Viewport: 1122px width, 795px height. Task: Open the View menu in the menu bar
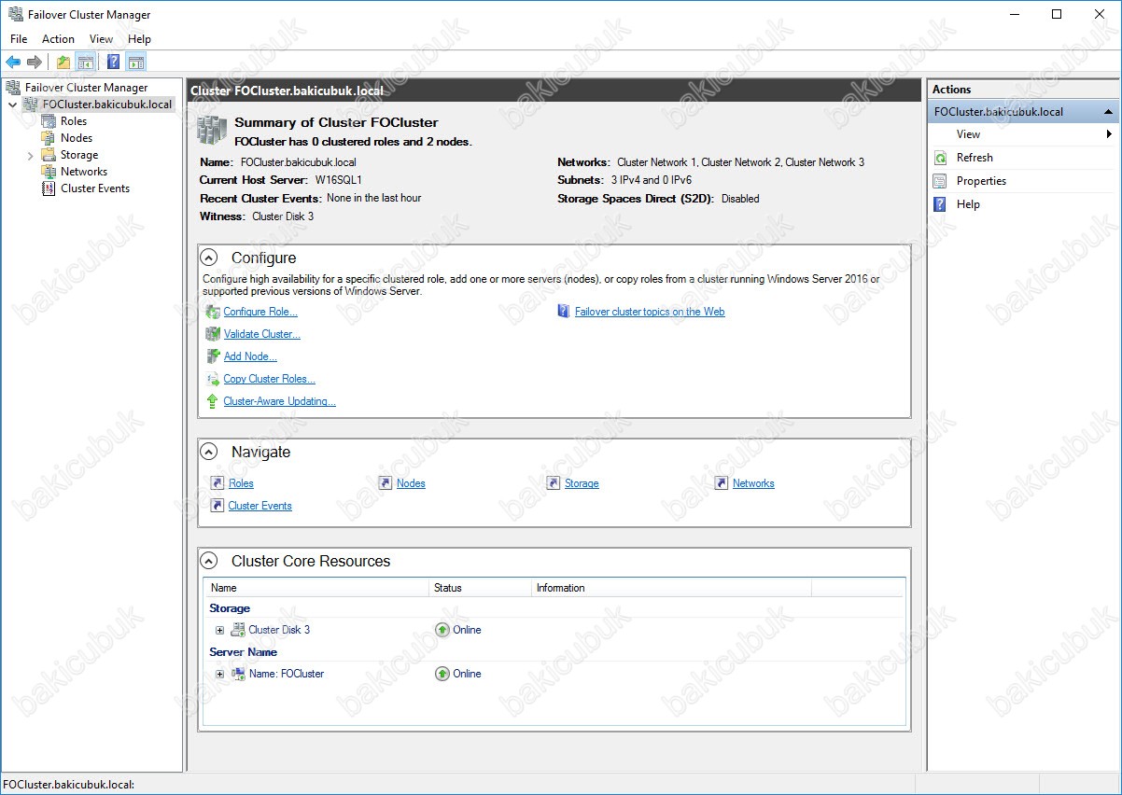101,39
